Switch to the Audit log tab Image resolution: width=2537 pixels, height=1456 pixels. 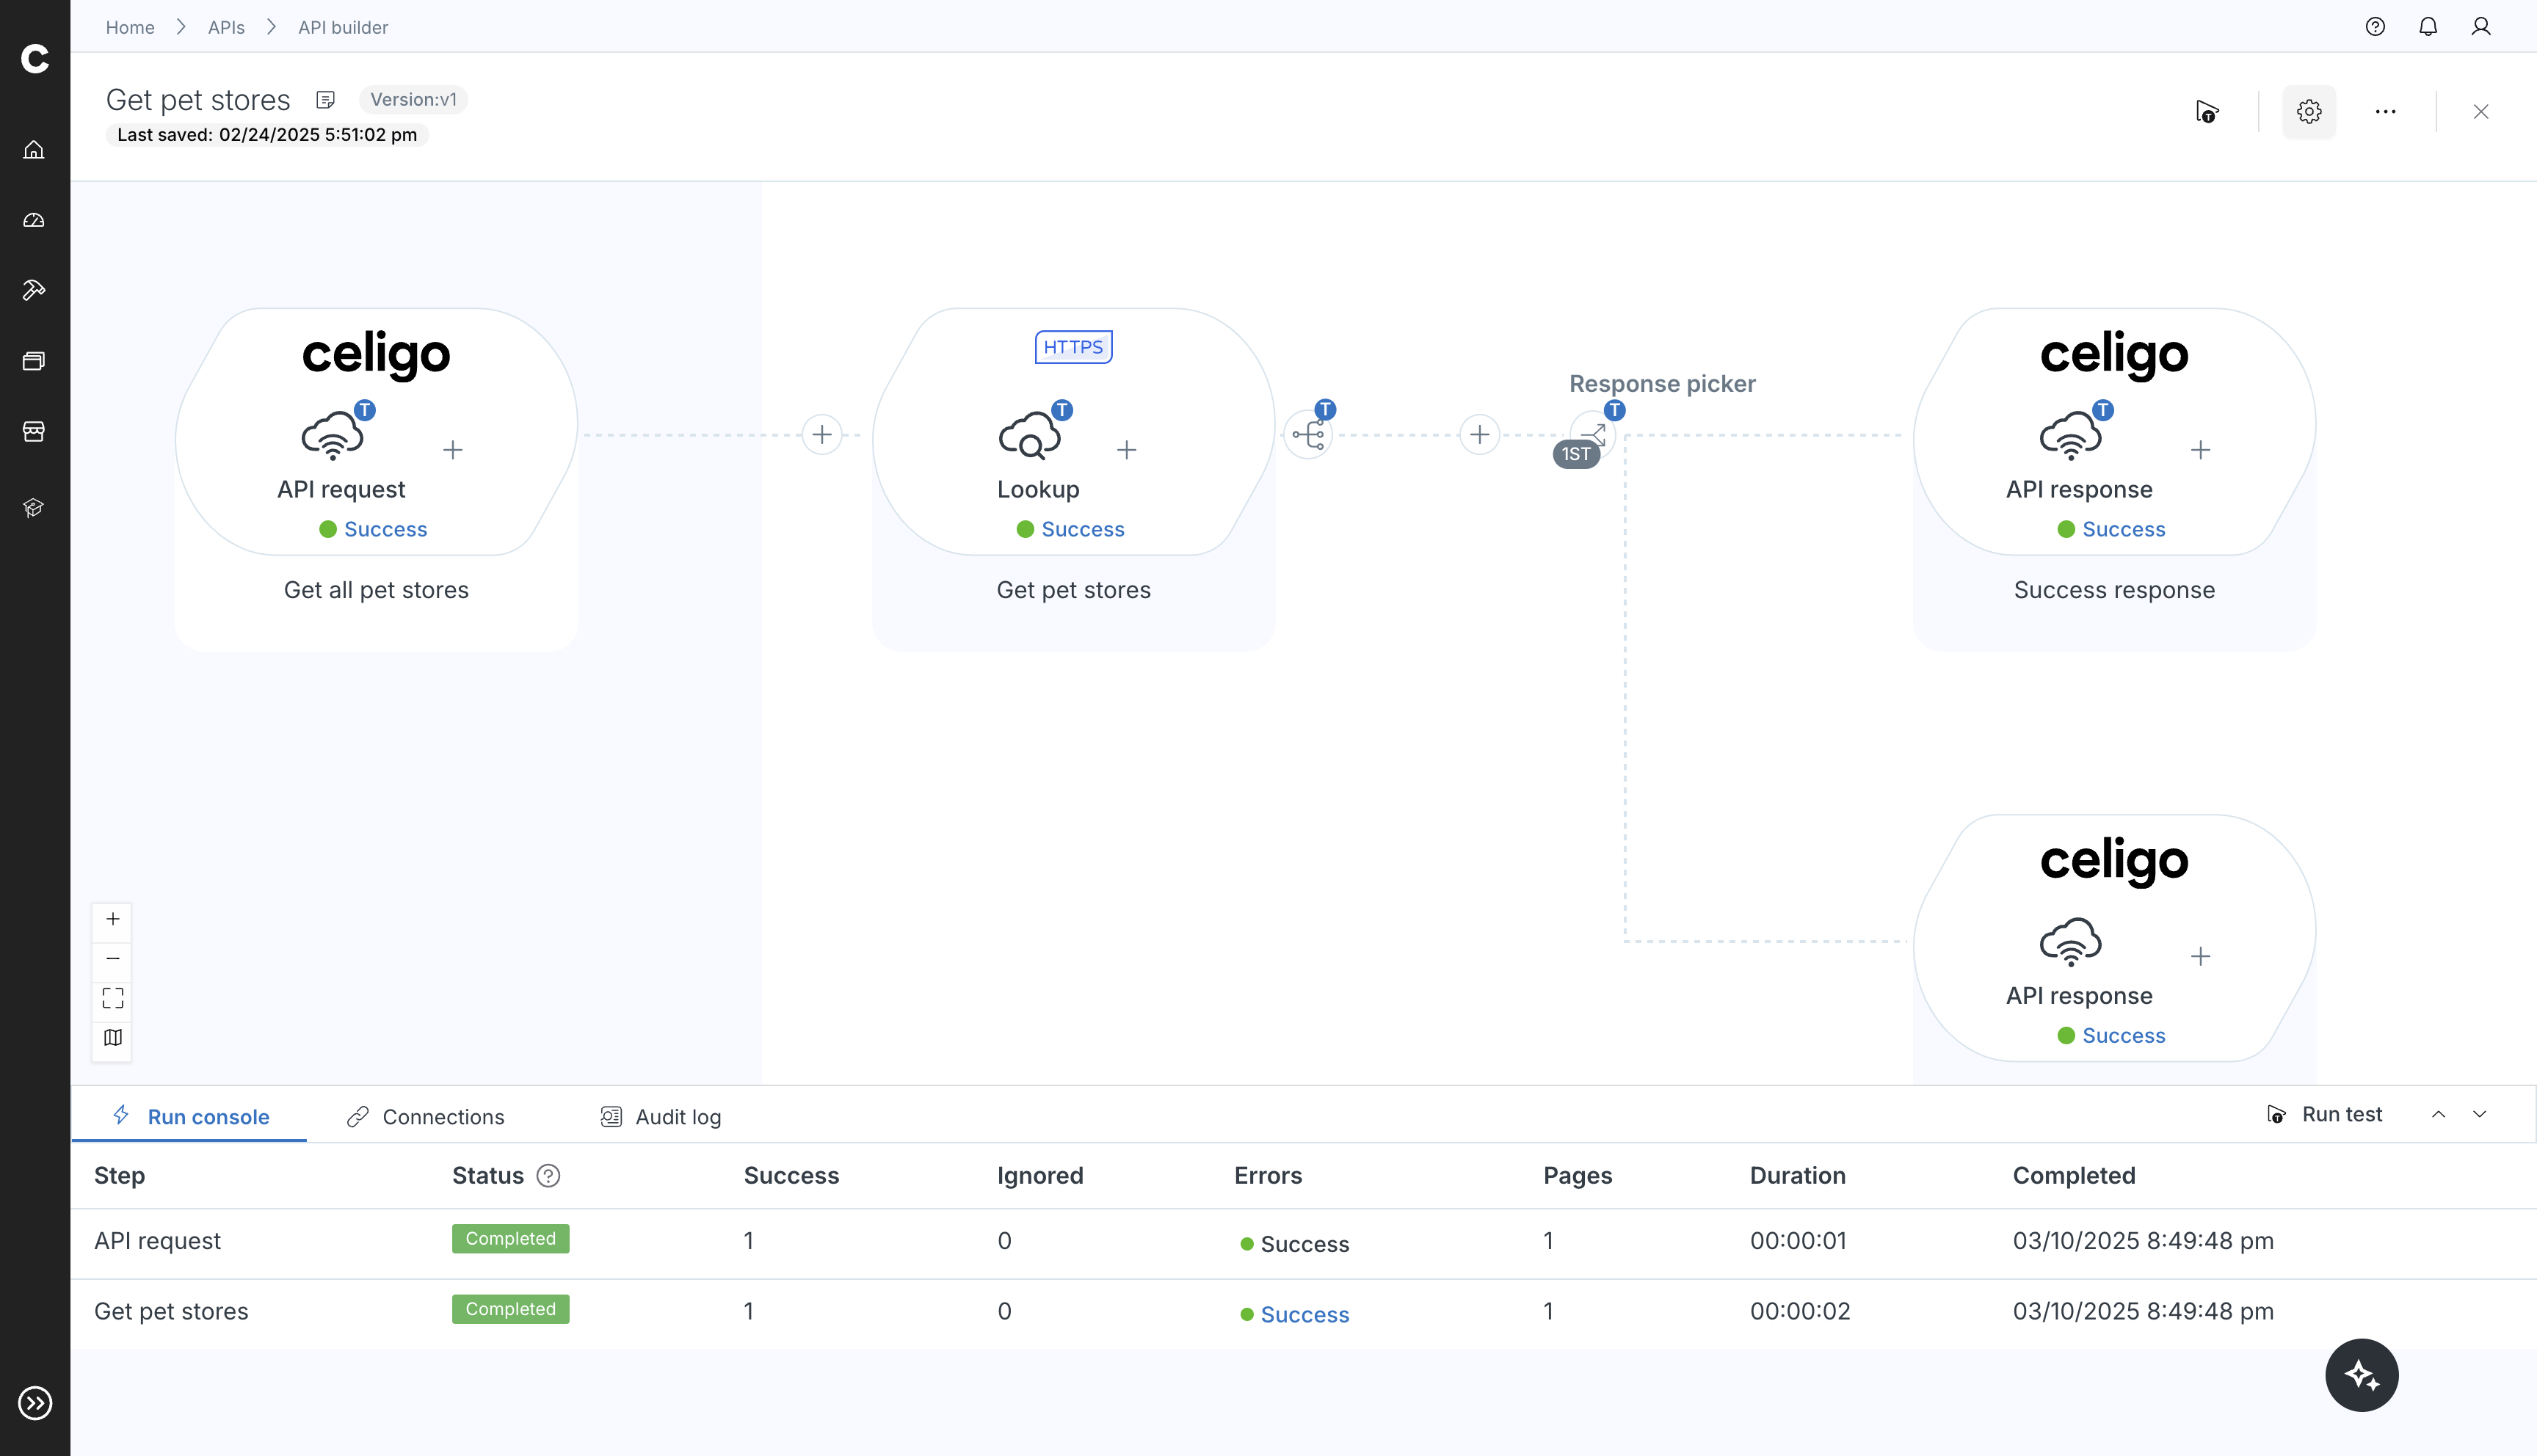point(660,1117)
